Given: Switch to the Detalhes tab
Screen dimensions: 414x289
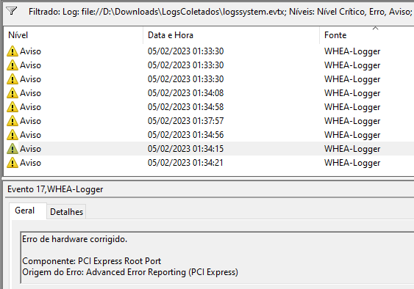Looking at the screenshot, I should (66, 212).
